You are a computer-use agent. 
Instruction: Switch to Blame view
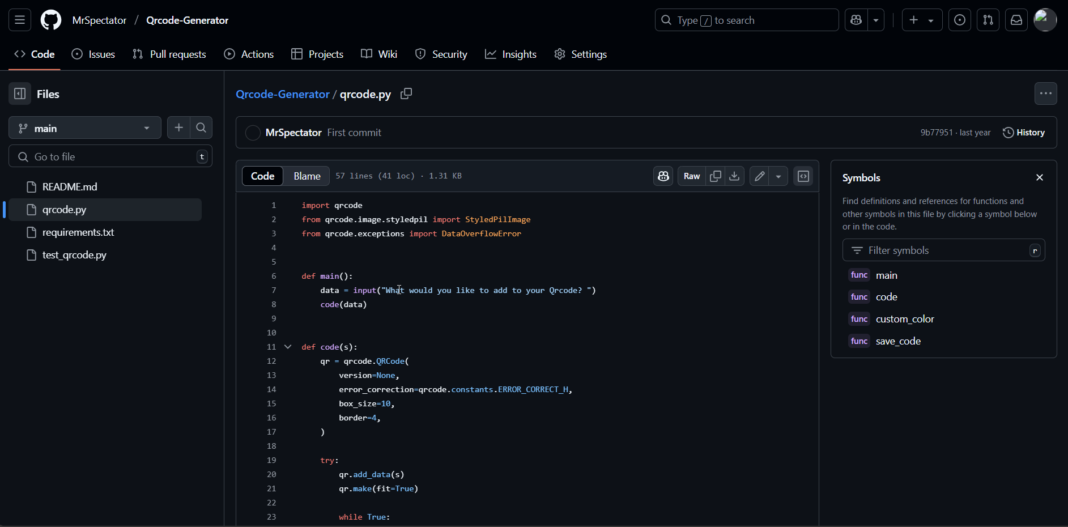coord(307,176)
